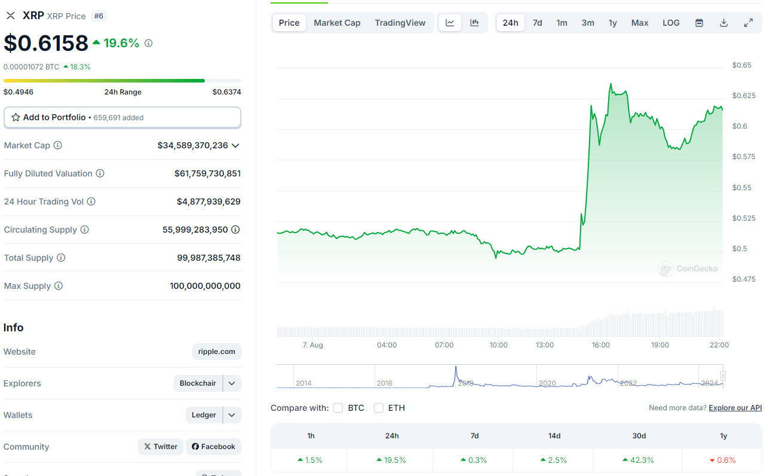
Task: Click trading volume value $4,877,939,629
Action: 208,202
